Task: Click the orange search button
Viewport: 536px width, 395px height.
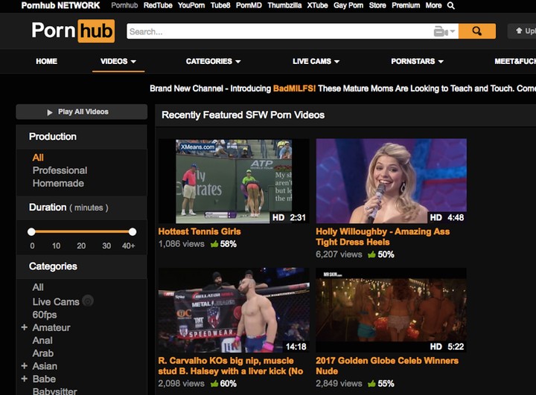Action: click(x=477, y=31)
